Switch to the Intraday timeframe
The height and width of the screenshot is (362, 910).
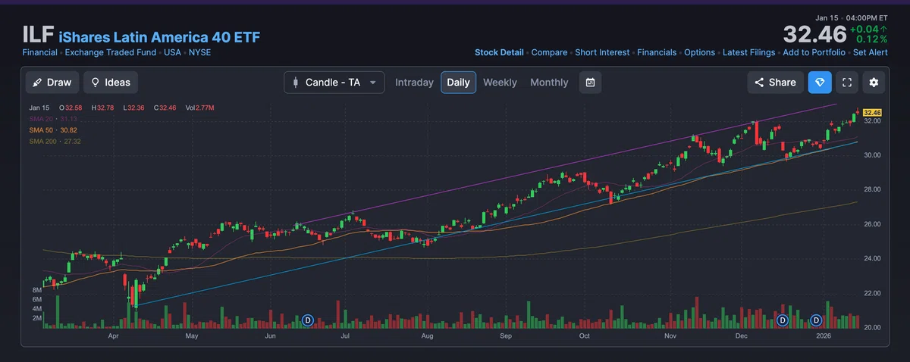[414, 83]
